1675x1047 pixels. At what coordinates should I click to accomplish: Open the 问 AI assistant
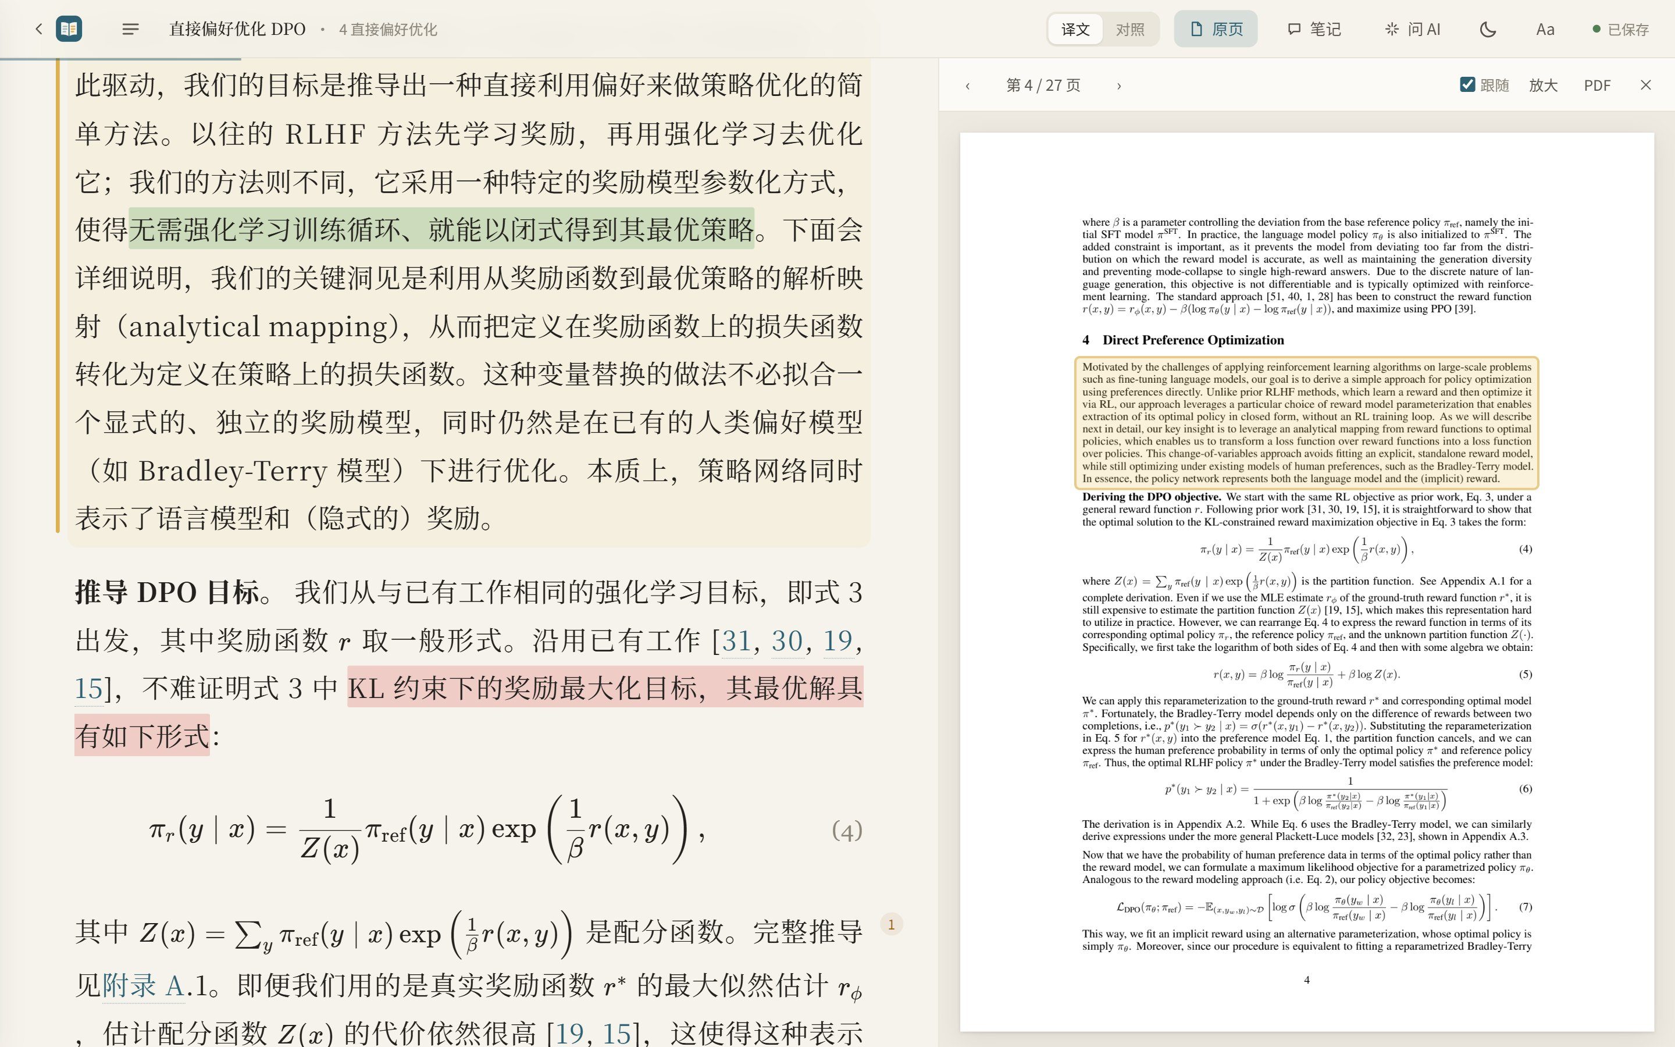pyautogui.click(x=1412, y=29)
